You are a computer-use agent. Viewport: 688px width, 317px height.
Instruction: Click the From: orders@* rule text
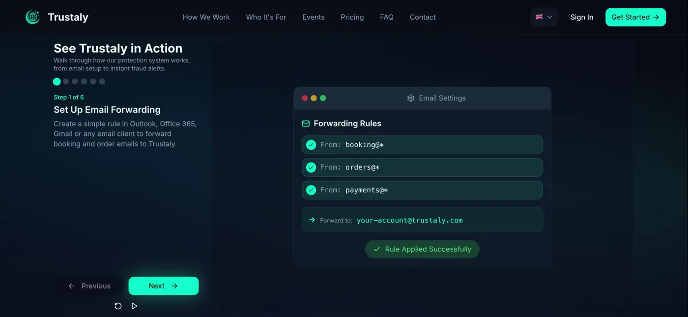click(350, 167)
